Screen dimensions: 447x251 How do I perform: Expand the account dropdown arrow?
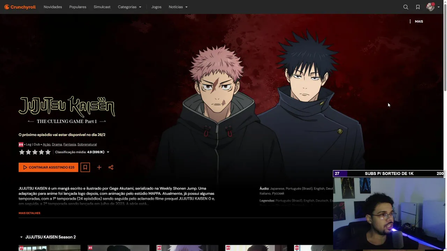439,7
